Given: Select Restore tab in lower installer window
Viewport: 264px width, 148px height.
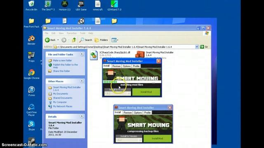Looking at the screenshot, I should (x=127, y=113).
